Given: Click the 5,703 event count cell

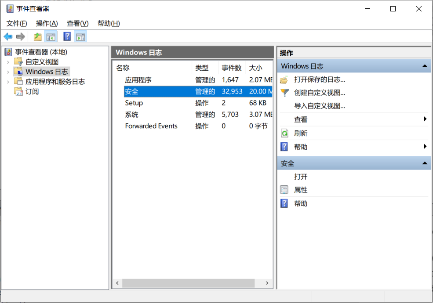Looking at the screenshot, I should coord(230,115).
